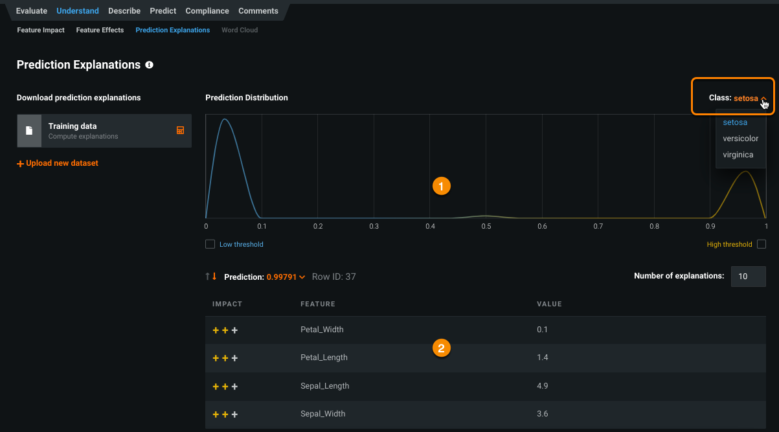Select versicolor from the class list
This screenshot has width=779, height=432.
[x=740, y=139]
